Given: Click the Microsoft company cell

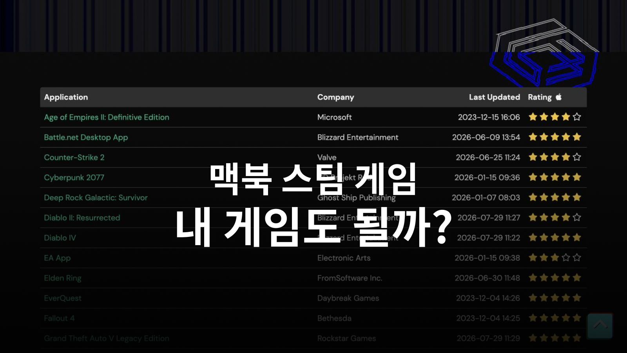Looking at the screenshot, I should click(x=334, y=117).
